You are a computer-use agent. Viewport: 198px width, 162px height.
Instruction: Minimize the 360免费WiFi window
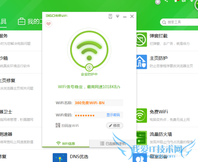[x=125, y=17]
